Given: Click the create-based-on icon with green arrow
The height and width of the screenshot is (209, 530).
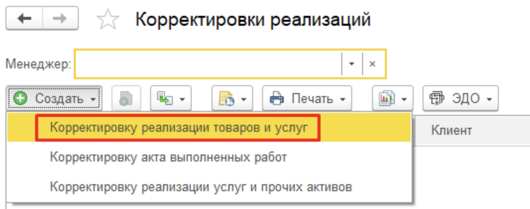Looking at the screenshot, I should click(x=165, y=99).
